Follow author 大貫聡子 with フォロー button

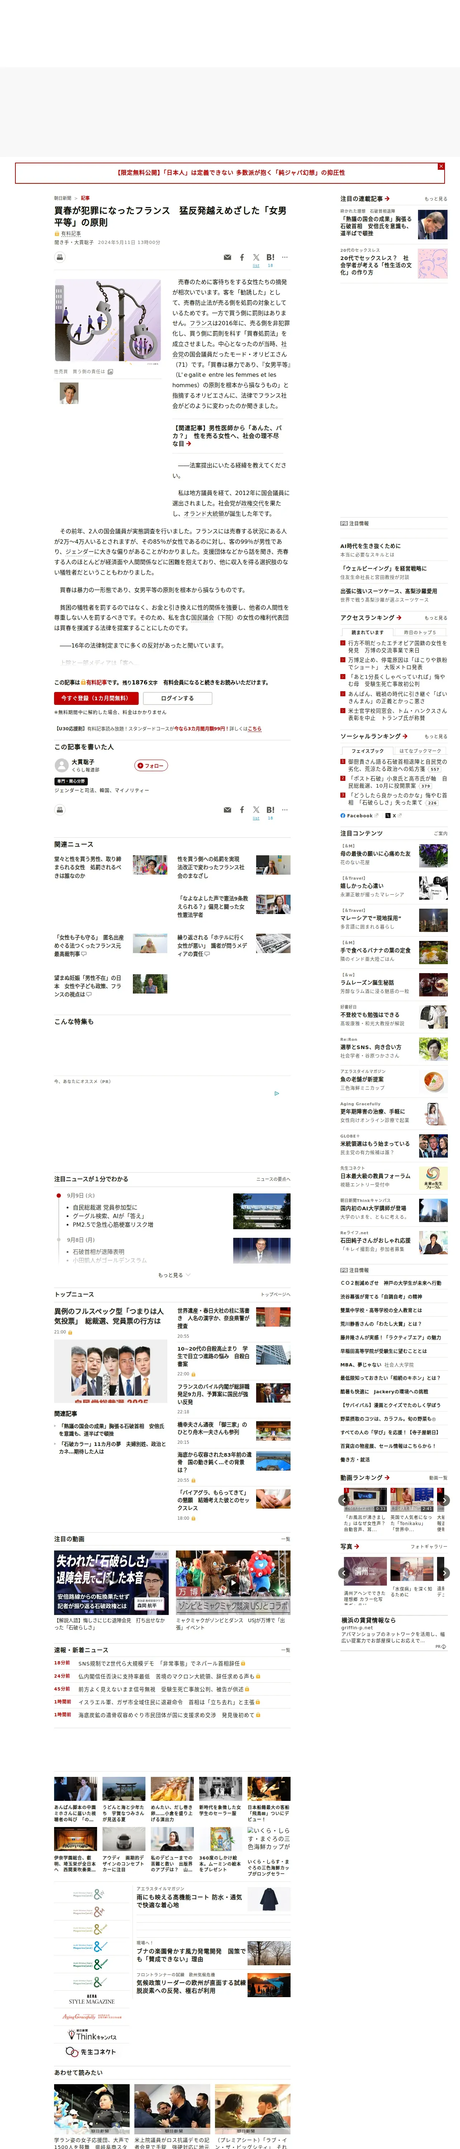[151, 765]
